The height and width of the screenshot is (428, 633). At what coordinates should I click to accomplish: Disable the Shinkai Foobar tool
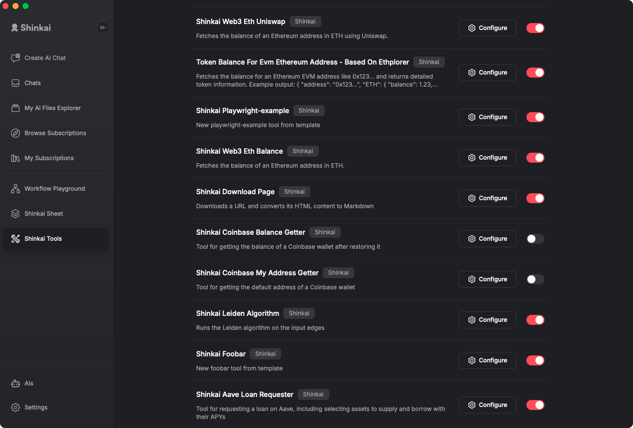click(x=535, y=360)
